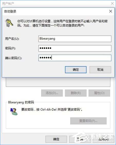116x145 pixels.
Task: Cancel the auto-login dialog with 取消
Action: click(100, 70)
